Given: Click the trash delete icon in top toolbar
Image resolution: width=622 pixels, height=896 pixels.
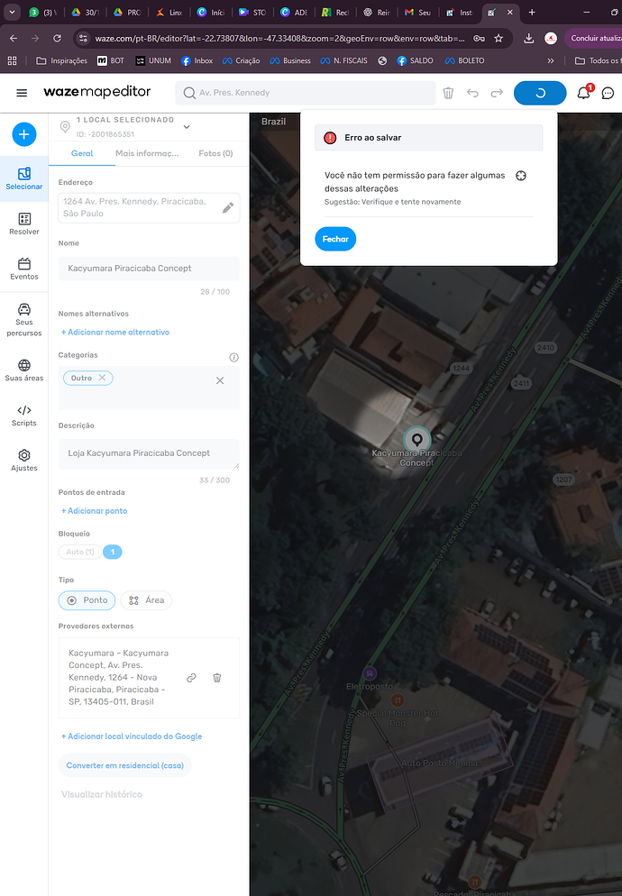Looking at the screenshot, I should tap(448, 93).
